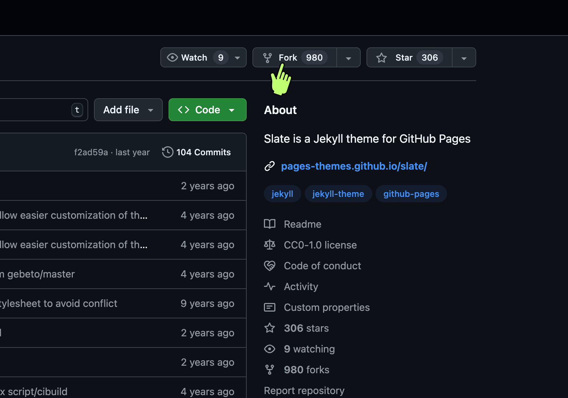Open commit message 'x script/cibuild'
568x398 pixels.
click(34, 392)
